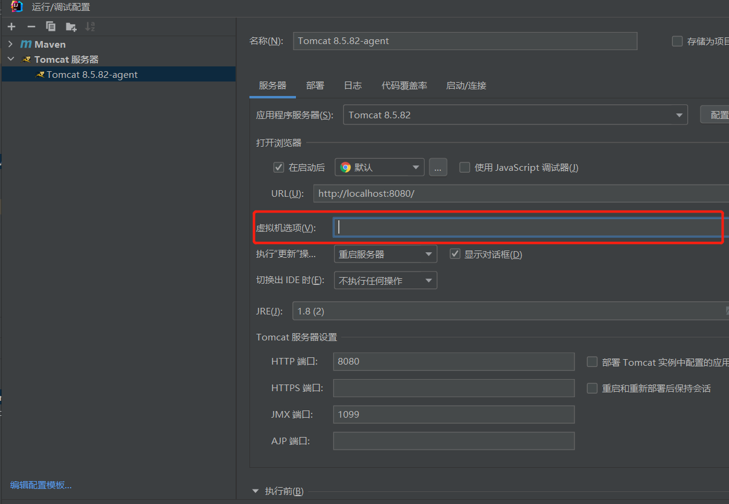Click the Sort configurations alphabetically icon
Image resolution: width=729 pixels, height=504 pixels.
[90, 27]
